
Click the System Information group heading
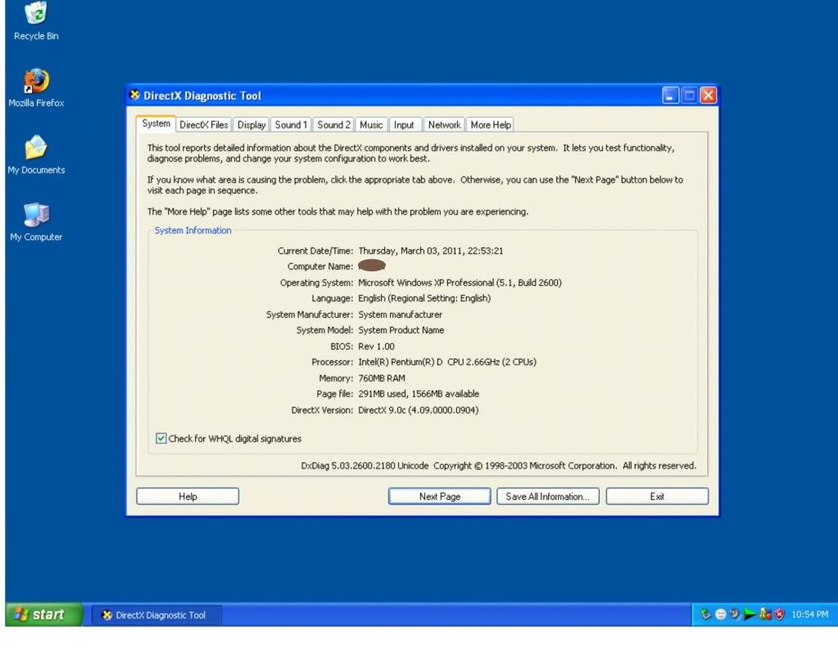coord(193,230)
